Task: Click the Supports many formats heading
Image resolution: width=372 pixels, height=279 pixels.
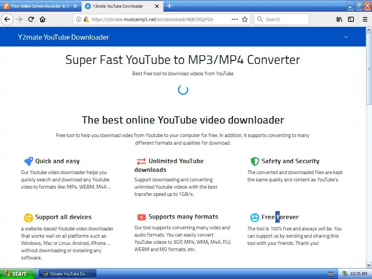Action: pos(183,217)
